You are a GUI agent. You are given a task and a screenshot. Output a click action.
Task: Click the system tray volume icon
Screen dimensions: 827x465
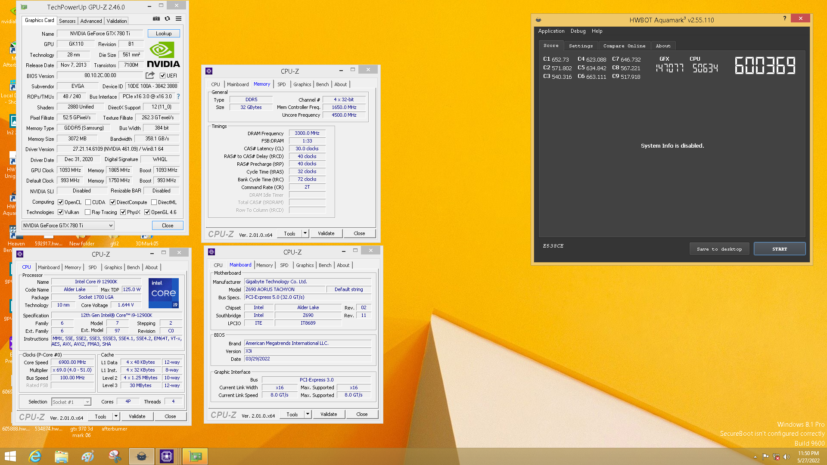coord(787,457)
